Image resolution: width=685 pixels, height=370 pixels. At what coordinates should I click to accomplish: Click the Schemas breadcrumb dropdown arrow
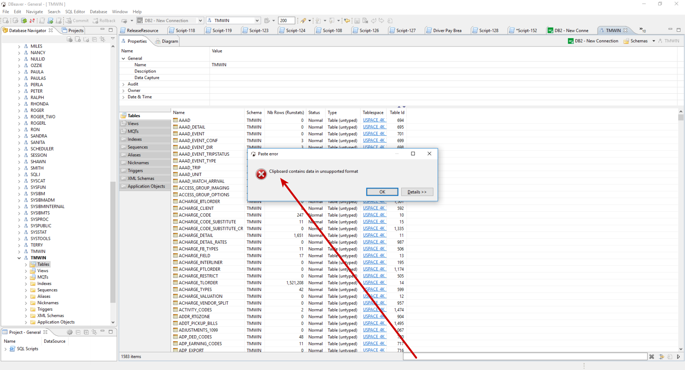click(654, 41)
